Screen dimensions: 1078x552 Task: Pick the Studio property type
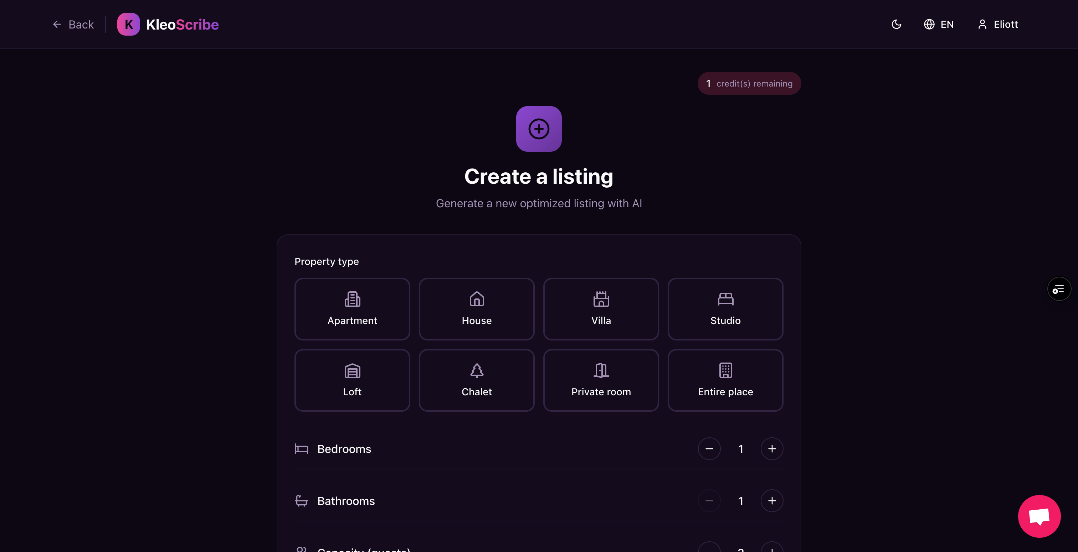[725, 309]
